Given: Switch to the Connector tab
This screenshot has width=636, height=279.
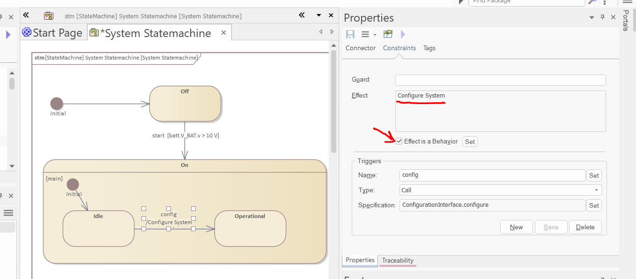Looking at the screenshot, I should point(360,48).
